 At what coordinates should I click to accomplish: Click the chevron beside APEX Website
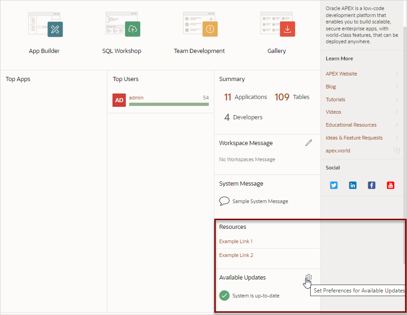click(397, 74)
